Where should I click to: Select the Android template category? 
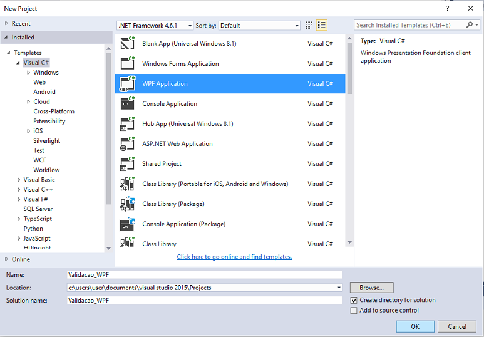click(x=44, y=92)
